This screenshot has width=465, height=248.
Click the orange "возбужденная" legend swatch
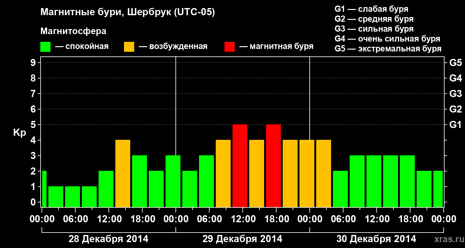pyautogui.click(x=129, y=47)
